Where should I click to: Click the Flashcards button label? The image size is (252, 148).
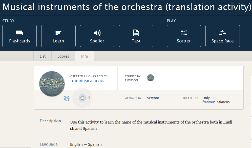(19, 41)
